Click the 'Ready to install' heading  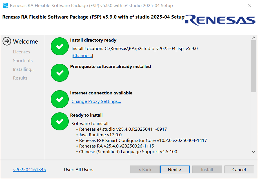[86, 115]
